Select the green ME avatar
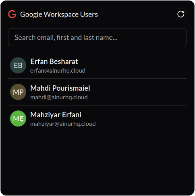The height and width of the screenshot is (196, 195). point(18,118)
